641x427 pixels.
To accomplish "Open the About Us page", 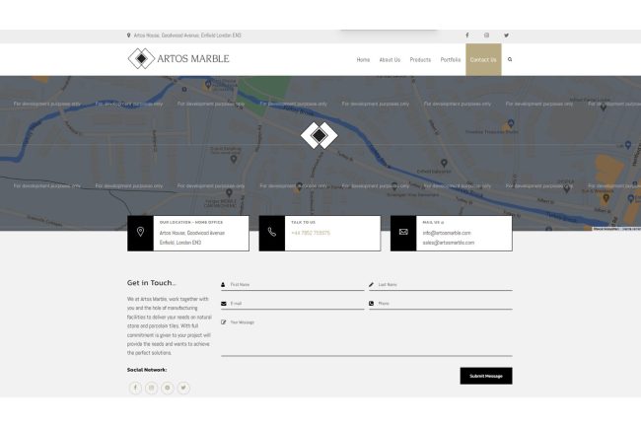I will [x=390, y=59].
